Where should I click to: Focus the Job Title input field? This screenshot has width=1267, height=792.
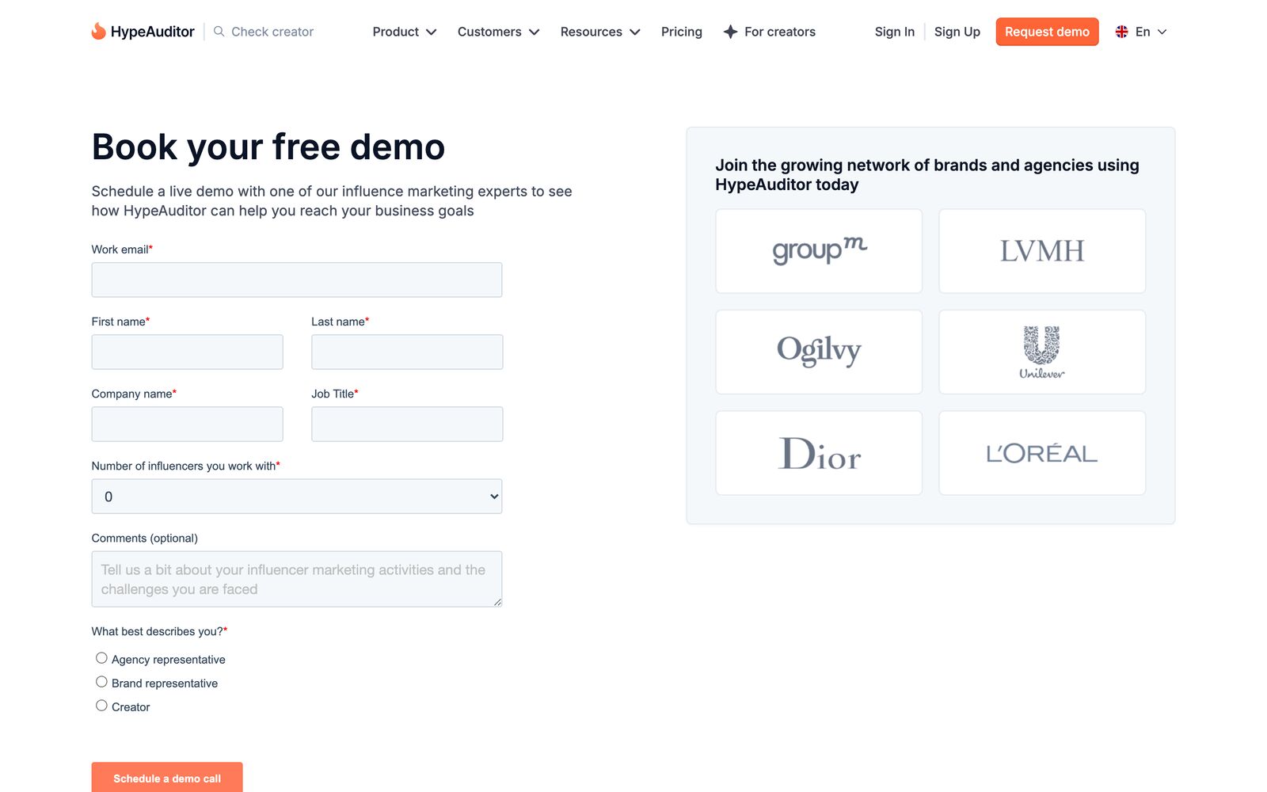[407, 425]
